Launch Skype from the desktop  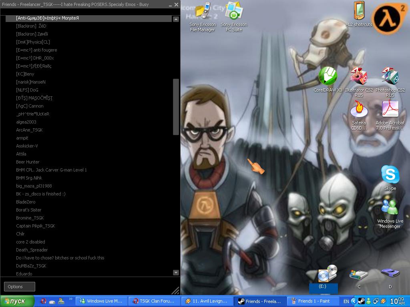(390, 175)
